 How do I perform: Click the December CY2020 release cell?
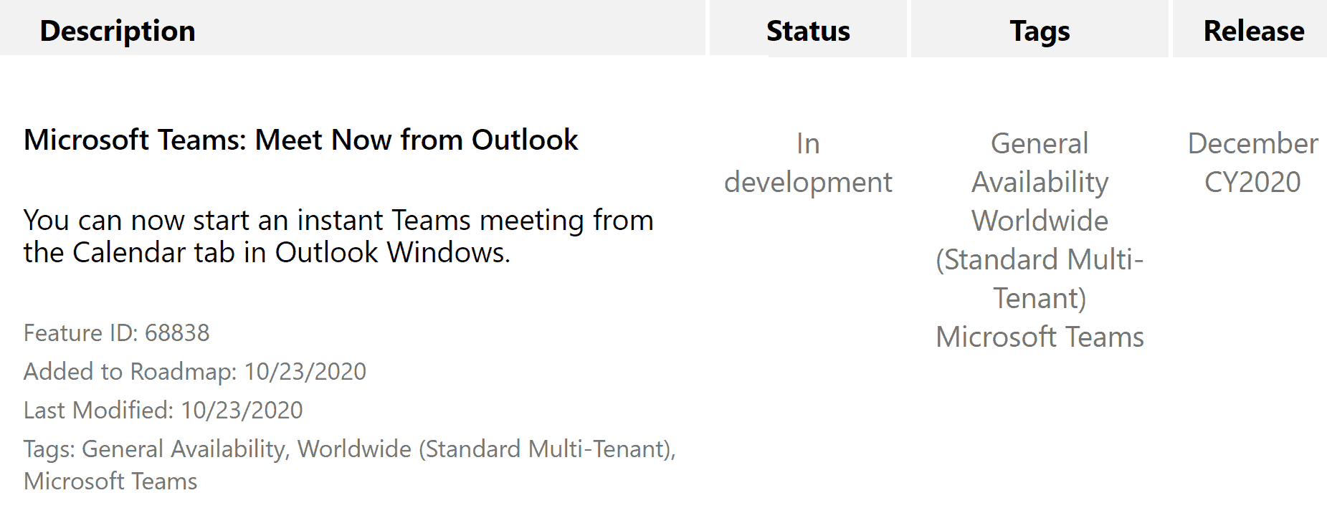click(1252, 163)
